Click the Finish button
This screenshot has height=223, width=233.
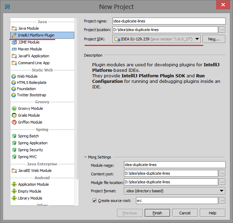click(x=157, y=213)
